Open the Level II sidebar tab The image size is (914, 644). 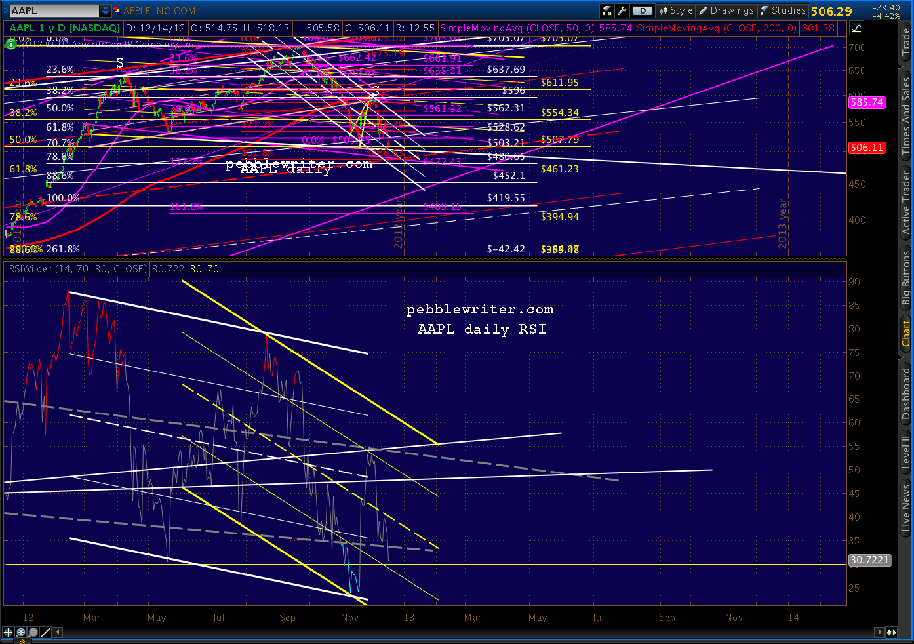906,453
